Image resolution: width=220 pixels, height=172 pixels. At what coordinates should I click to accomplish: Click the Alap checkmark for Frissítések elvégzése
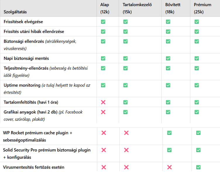103,22
